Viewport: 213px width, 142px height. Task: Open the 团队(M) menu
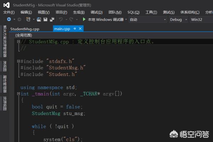pos(115,12)
